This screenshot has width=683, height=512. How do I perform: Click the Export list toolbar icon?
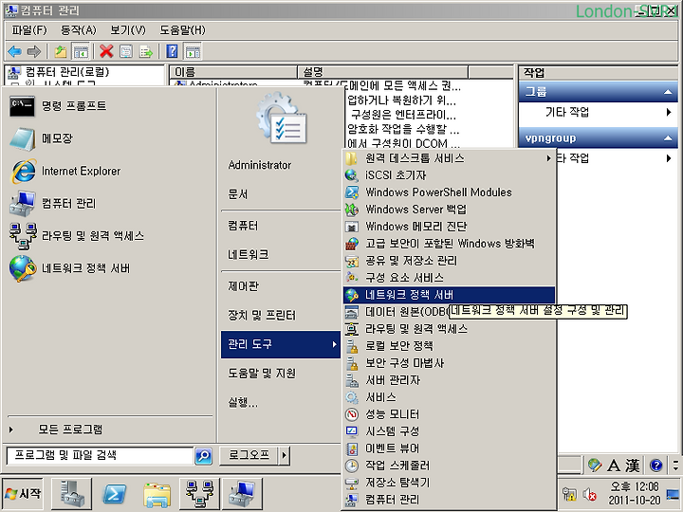coord(146,52)
